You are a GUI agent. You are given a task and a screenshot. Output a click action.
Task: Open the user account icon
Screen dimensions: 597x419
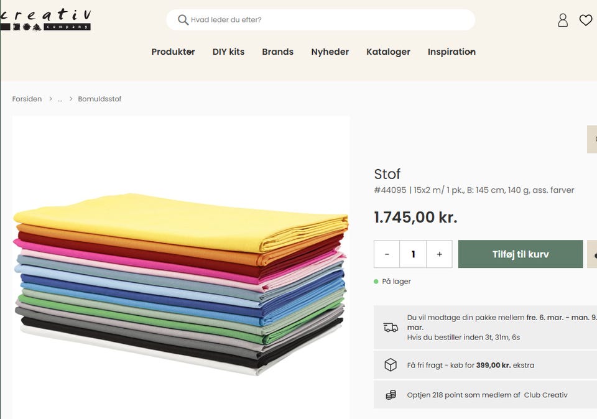tap(563, 21)
